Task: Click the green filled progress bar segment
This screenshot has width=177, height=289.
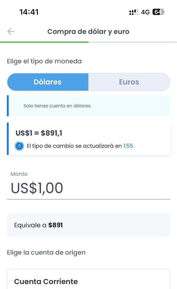Action: click(x=44, y=42)
